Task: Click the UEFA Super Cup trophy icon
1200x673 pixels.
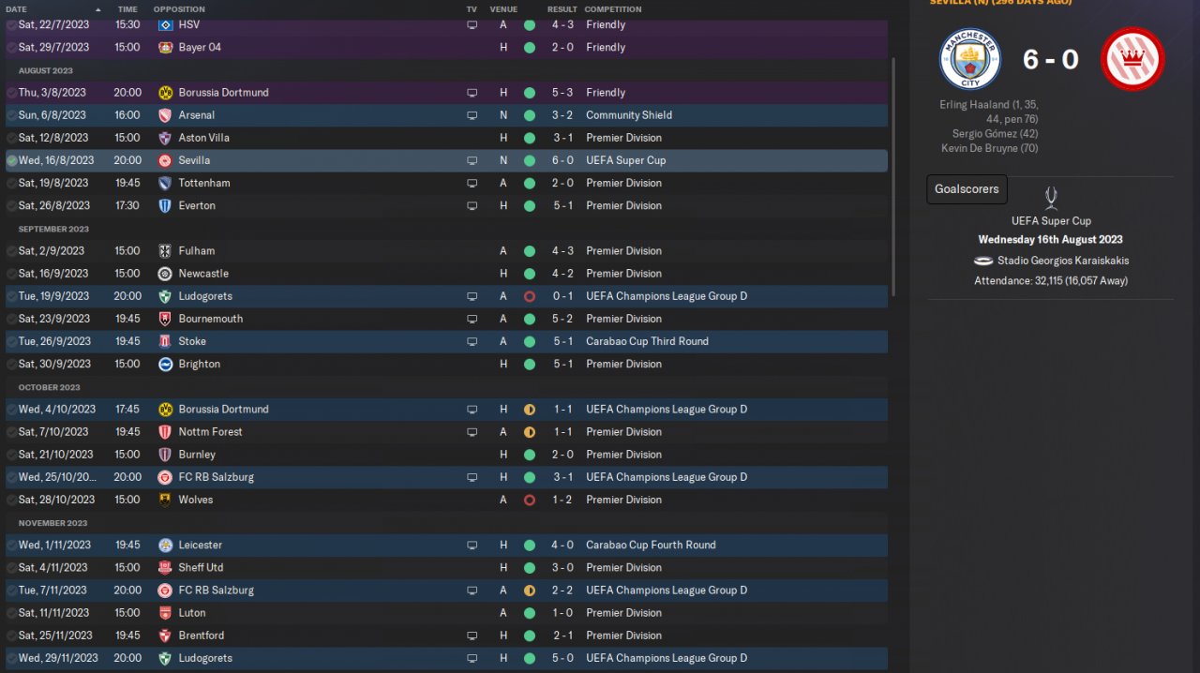Action: tap(1050, 198)
